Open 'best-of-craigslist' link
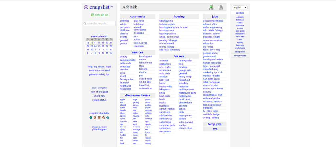Screen dimensions: 336x156 99,92
